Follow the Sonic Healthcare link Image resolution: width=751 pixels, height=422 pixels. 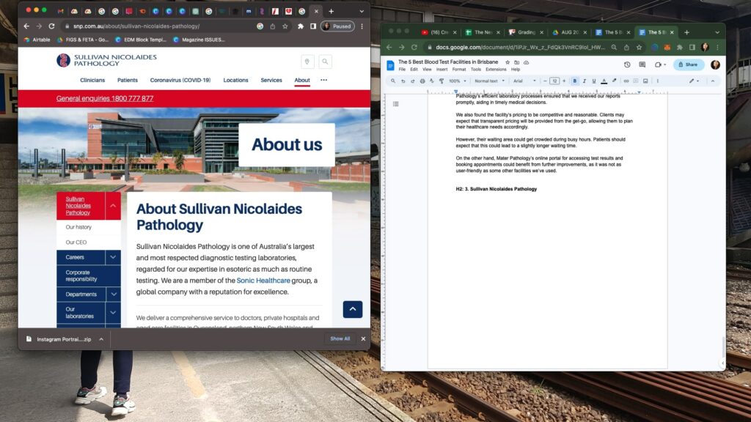pyautogui.click(x=263, y=281)
